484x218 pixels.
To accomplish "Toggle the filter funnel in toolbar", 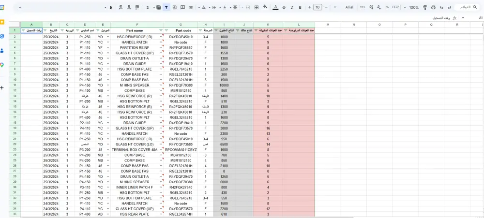I will click(x=166, y=7).
